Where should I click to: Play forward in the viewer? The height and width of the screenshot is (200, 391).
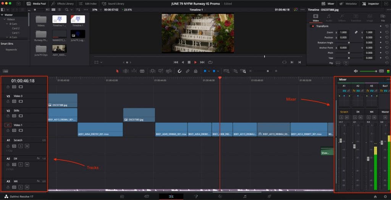(195, 62)
